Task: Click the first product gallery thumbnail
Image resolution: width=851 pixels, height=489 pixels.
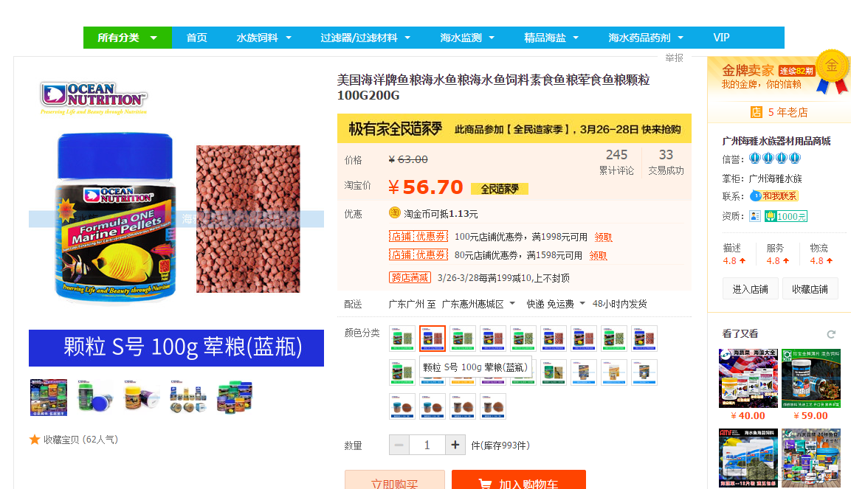Action: pos(49,398)
